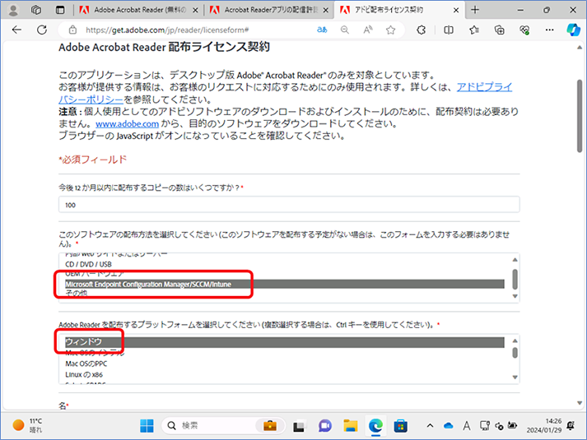The image size is (587, 440).
Task: Open OneDrive cloud tray icon
Action: [x=448, y=425]
